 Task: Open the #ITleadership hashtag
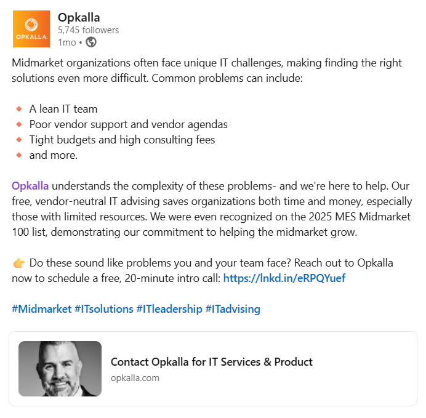[169, 309]
